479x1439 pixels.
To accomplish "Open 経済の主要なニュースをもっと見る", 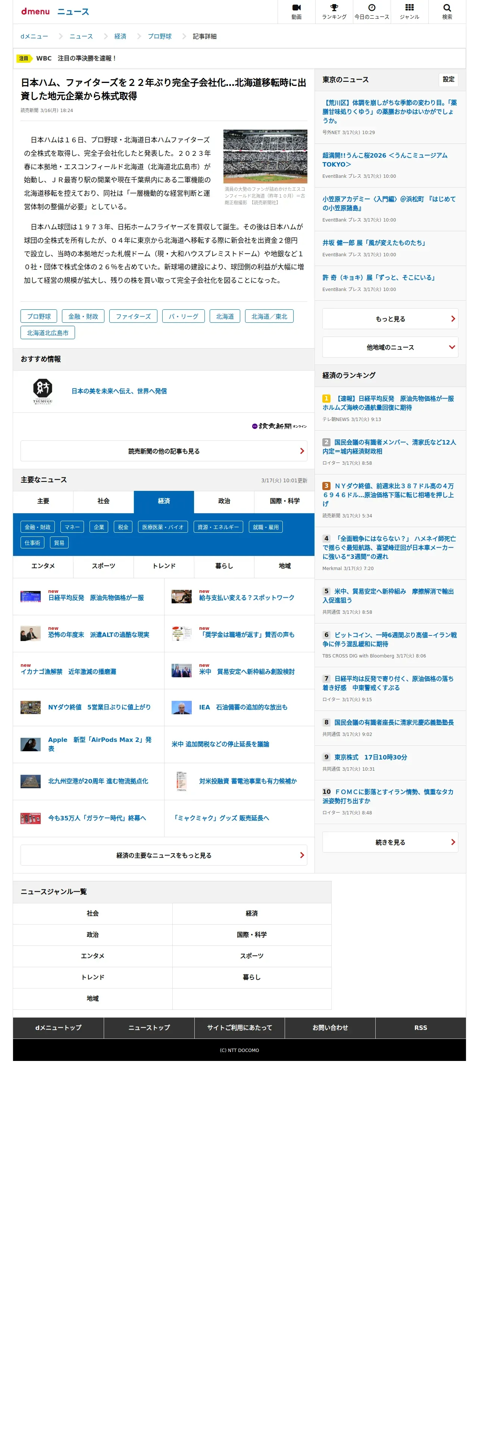I will tap(163, 855).
